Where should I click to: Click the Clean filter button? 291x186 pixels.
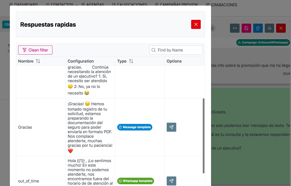[35, 50]
